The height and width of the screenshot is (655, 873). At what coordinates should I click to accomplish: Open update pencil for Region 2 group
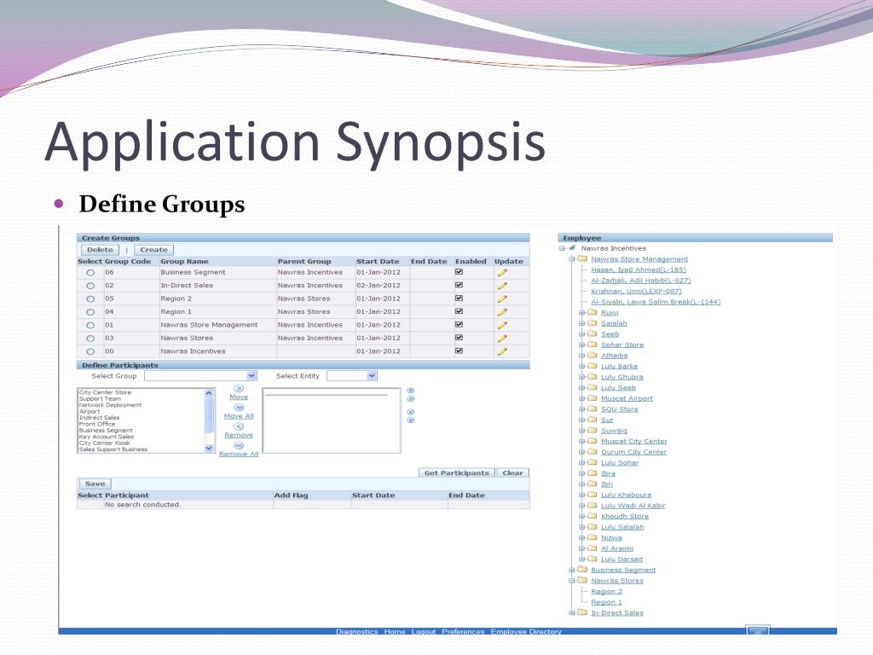pyautogui.click(x=502, y=299)
